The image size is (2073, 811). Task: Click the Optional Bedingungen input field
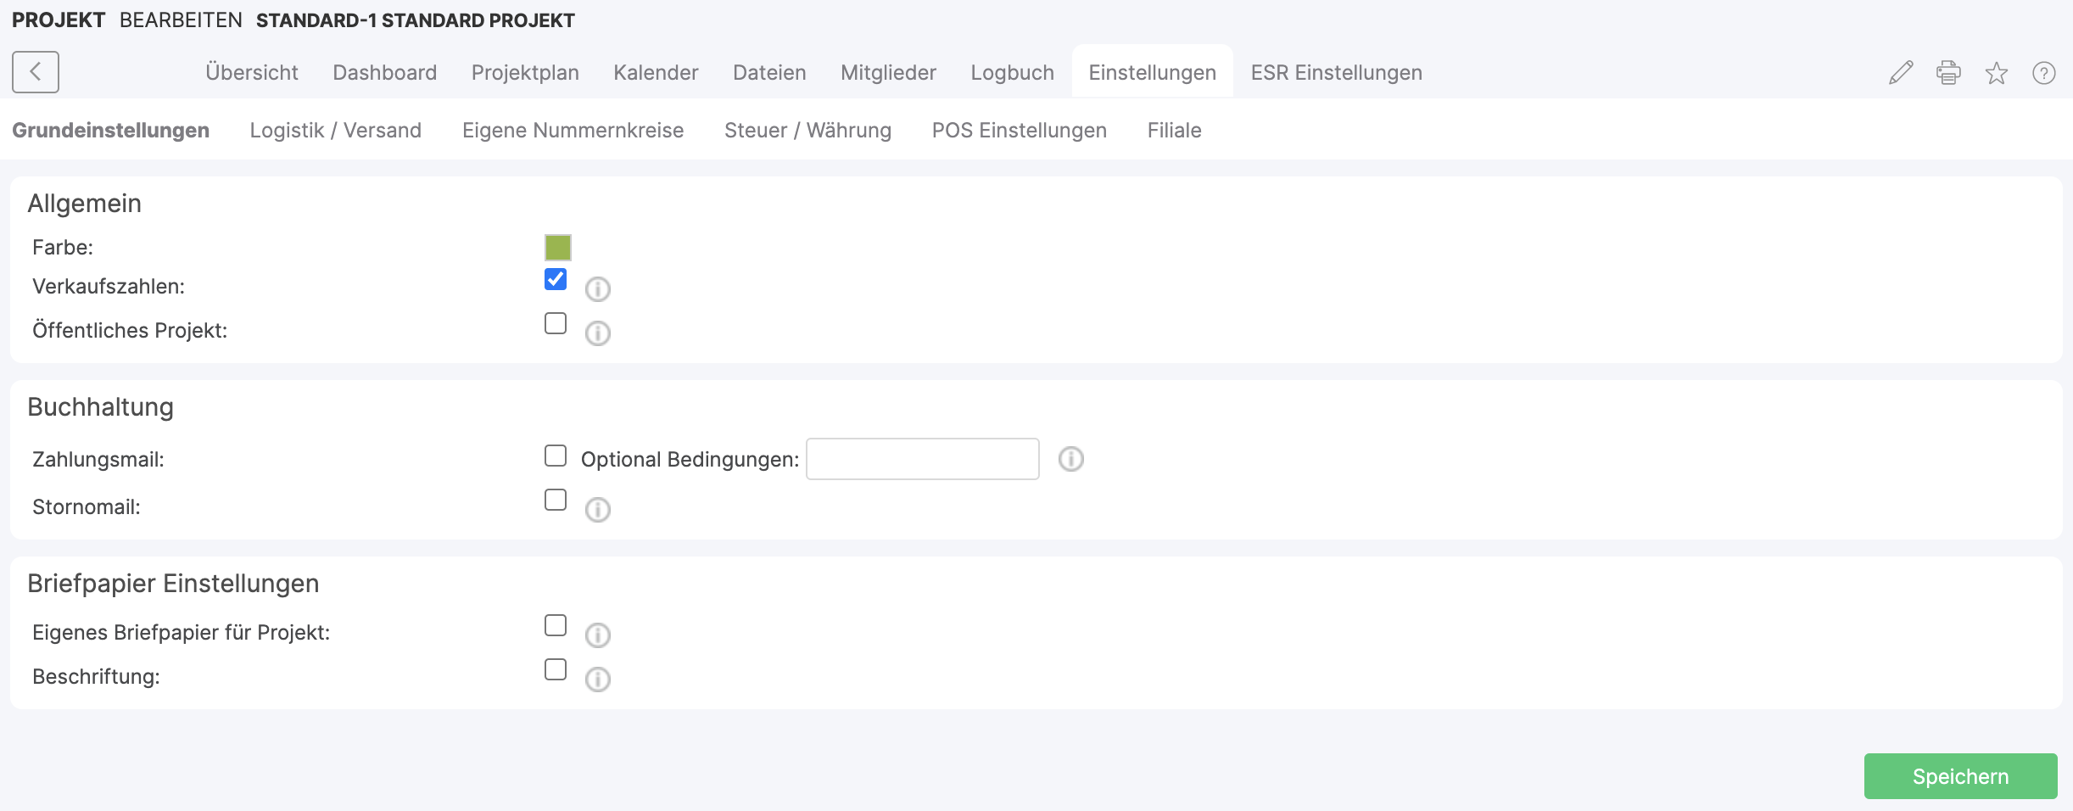pos(923,459)
